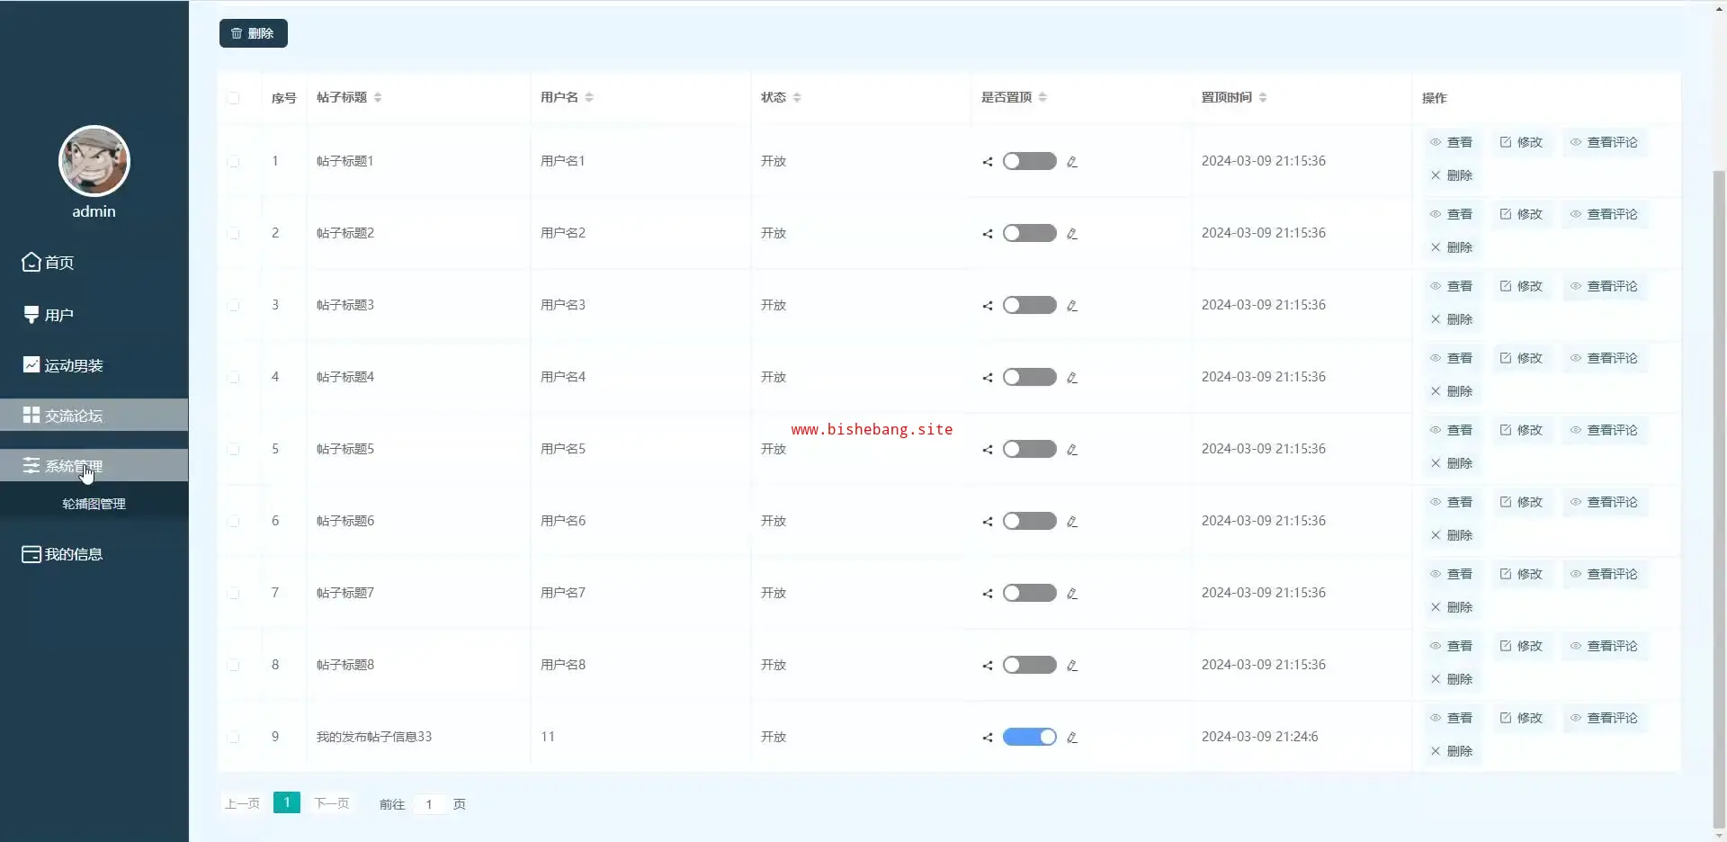Screen dimensions: 1727x842
Task: Sort the table by 置顶时间 column
Action: point(1263,97)
